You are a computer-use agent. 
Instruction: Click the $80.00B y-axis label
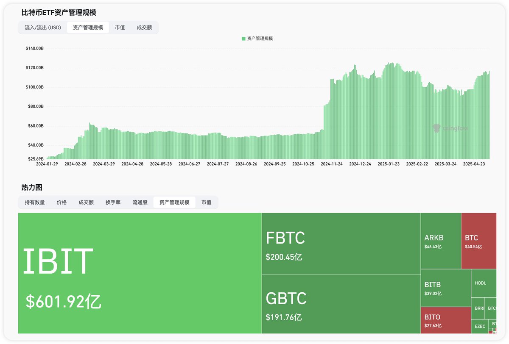[36, 106]
